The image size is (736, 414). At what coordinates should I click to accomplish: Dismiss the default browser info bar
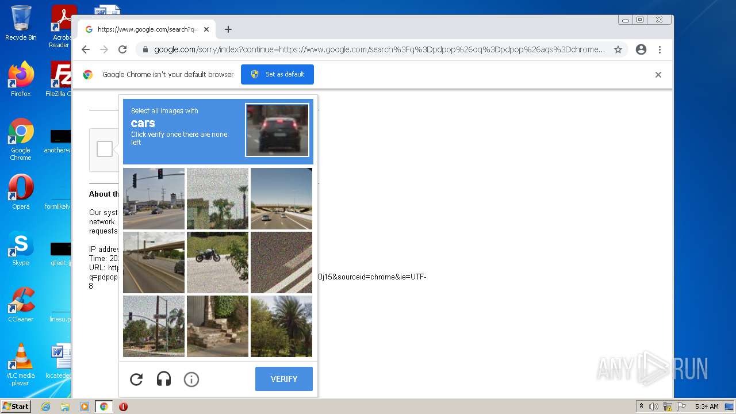coord(658,75)
